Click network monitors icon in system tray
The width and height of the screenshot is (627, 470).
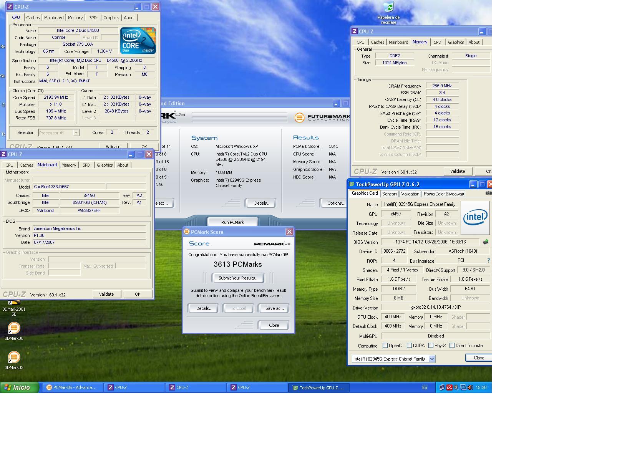click(442, 387)
